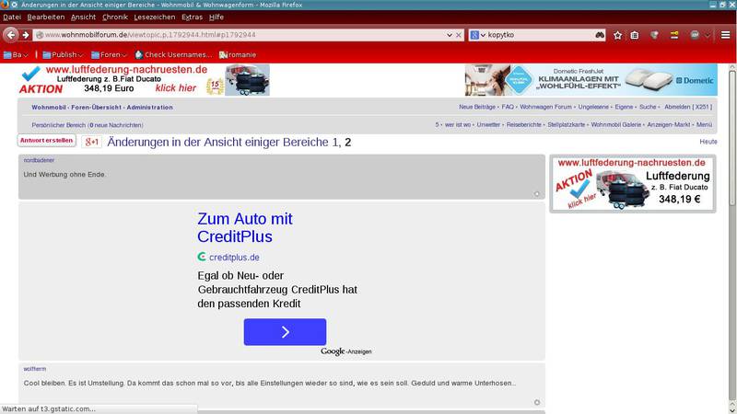This screenshot has height=414, width=737.
Task: Expand the Adblock Plus dropdown arrow
Action: coord(707,35)
